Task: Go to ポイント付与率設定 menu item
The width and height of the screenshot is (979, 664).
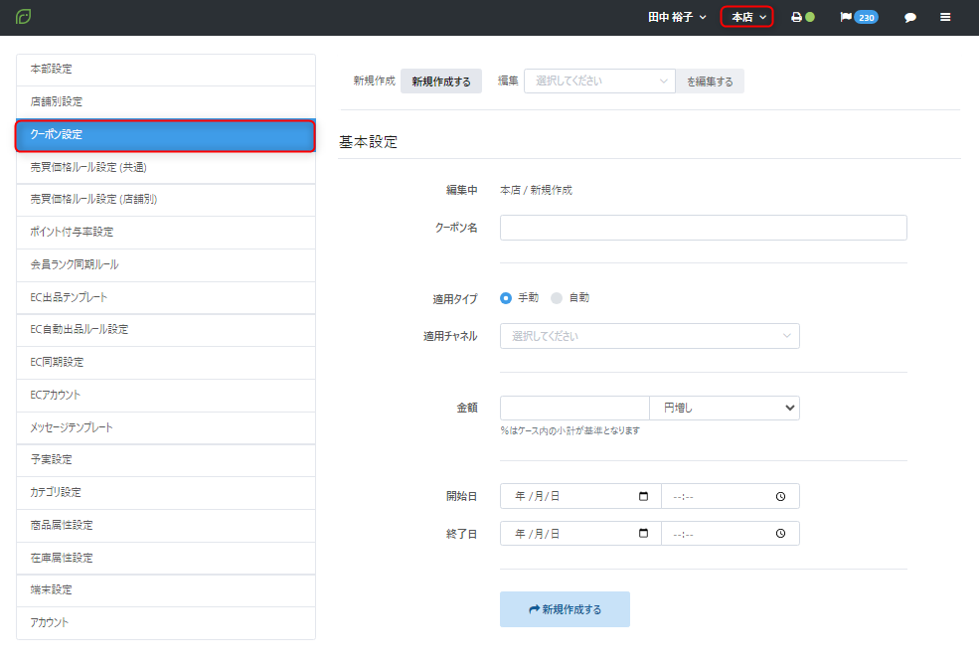Action: (166, 232)
